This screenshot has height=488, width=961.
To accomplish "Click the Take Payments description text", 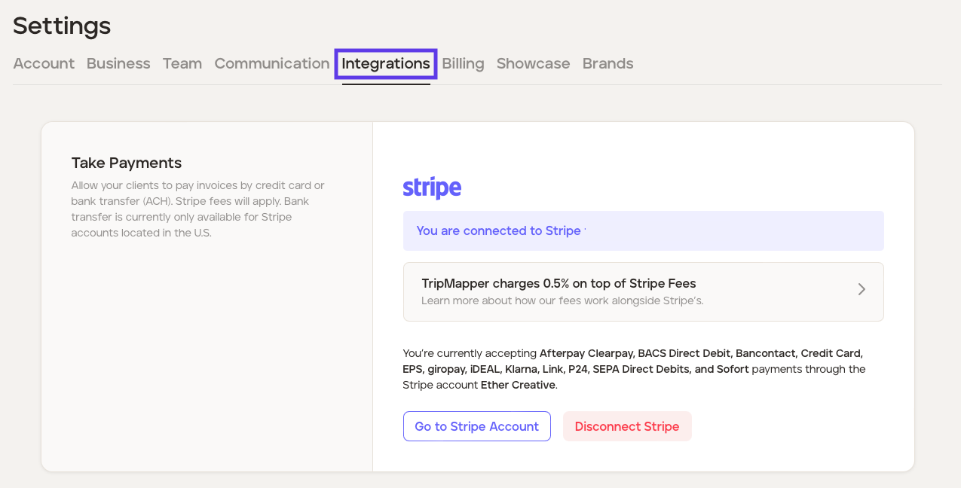I will point(198,209).
